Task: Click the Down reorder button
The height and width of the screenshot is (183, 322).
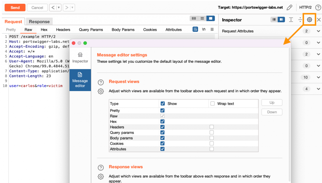Action: (272, 112)
